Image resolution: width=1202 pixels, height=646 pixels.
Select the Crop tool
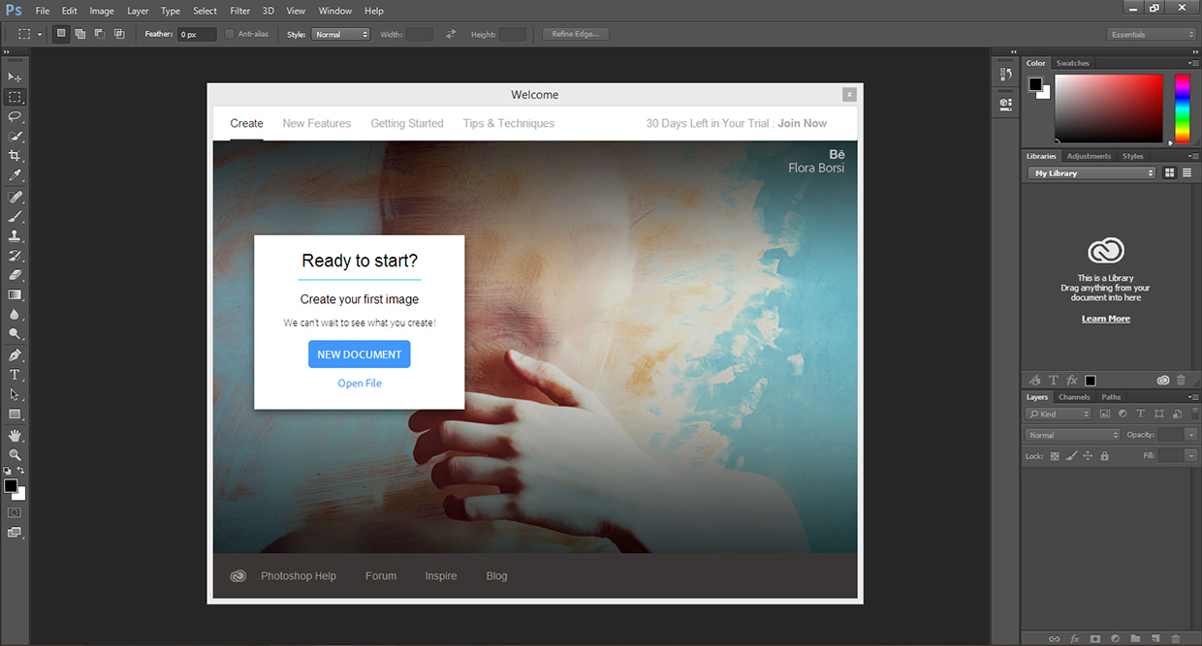tap(15, 156)
